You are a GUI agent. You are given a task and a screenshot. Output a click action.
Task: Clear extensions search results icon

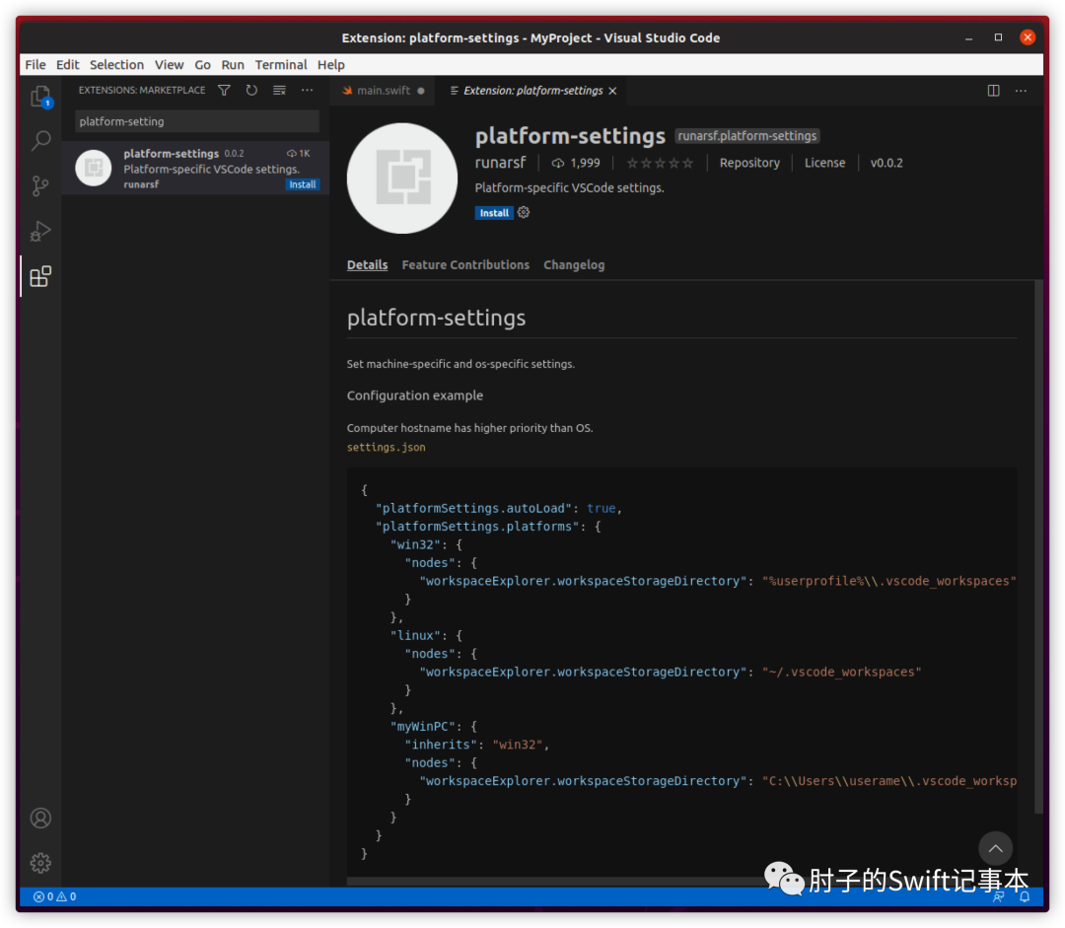279,91
